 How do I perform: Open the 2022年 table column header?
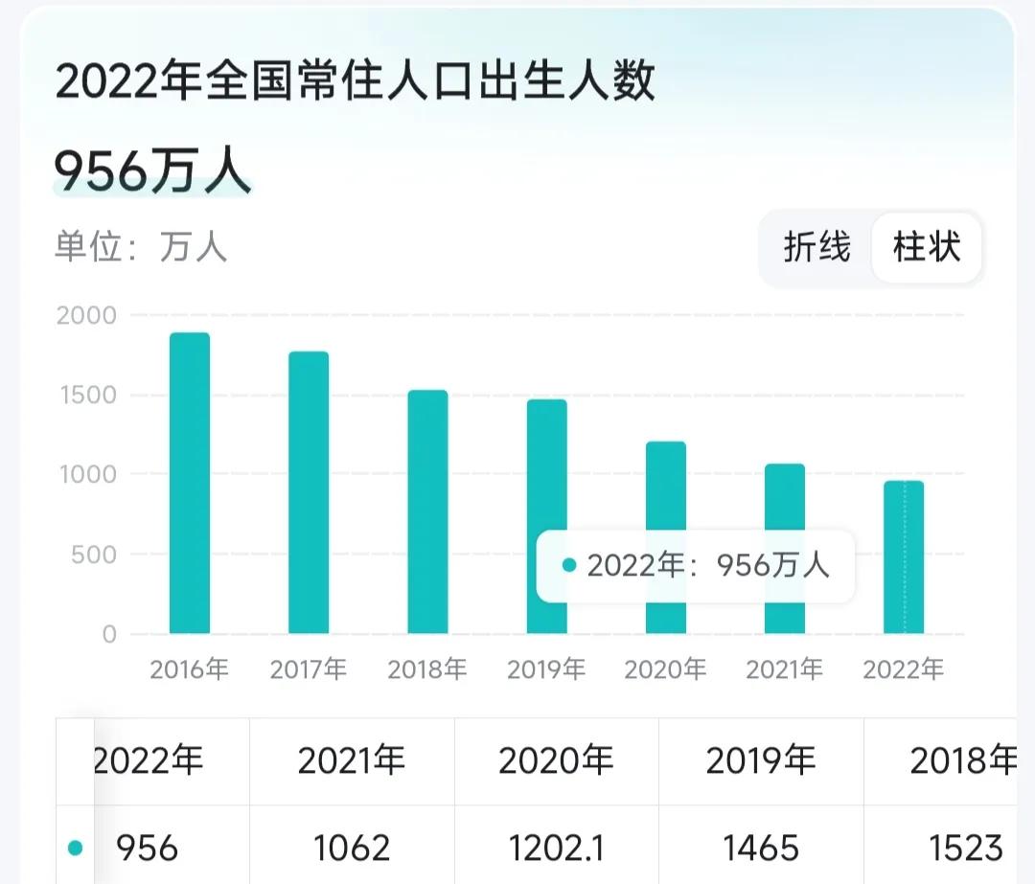click(150, 761)
